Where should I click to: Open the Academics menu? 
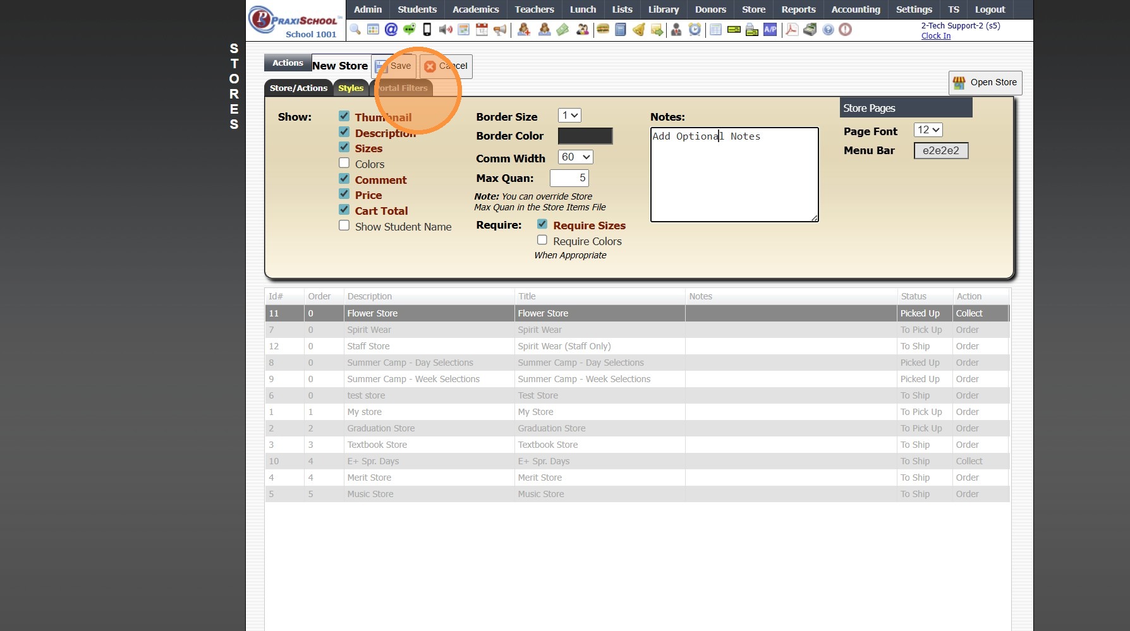475,9
